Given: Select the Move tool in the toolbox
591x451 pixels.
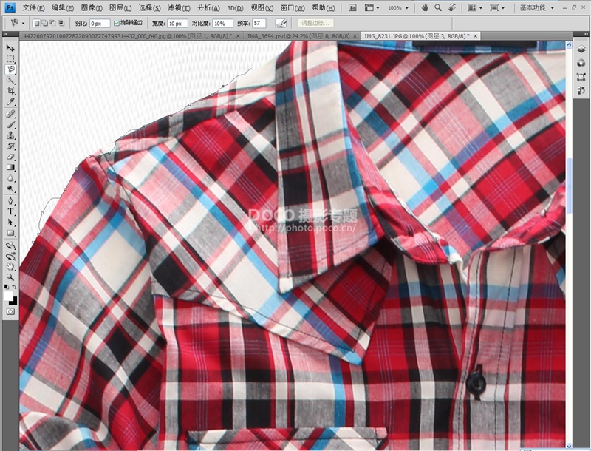Looking at the screenshot, I should pos(11,48).
